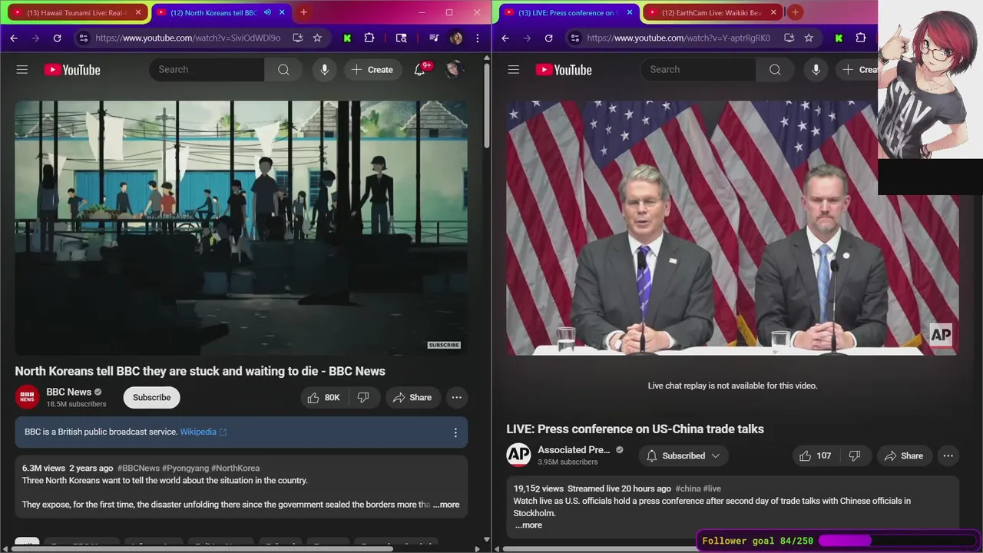Open YouTube notifications bell in left window
This screenshot has height=553, width=983.
[x=419, y=70]
